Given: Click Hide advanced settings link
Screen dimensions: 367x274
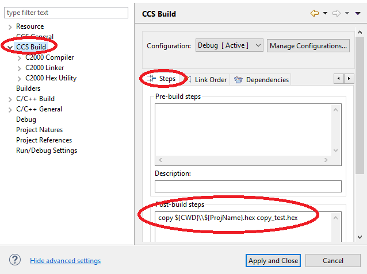Looking at the screenshot, I should tap(65, 261).
